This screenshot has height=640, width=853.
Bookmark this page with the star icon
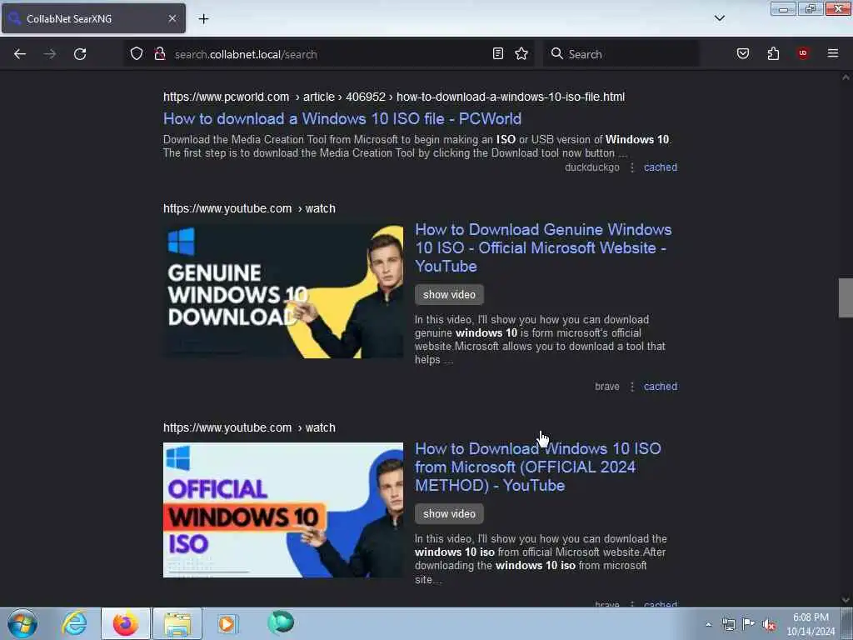tap(521, 54)
